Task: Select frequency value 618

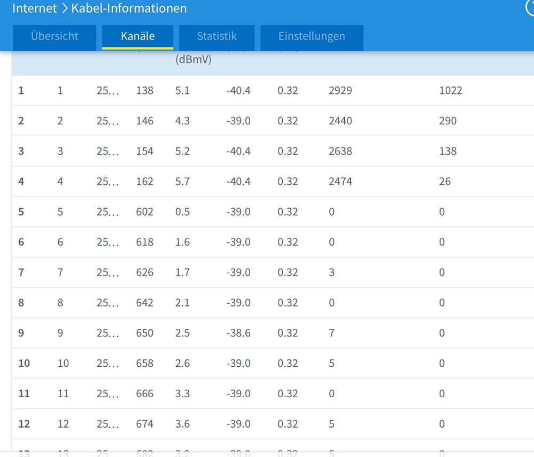Action: click(x=144, y=242)
